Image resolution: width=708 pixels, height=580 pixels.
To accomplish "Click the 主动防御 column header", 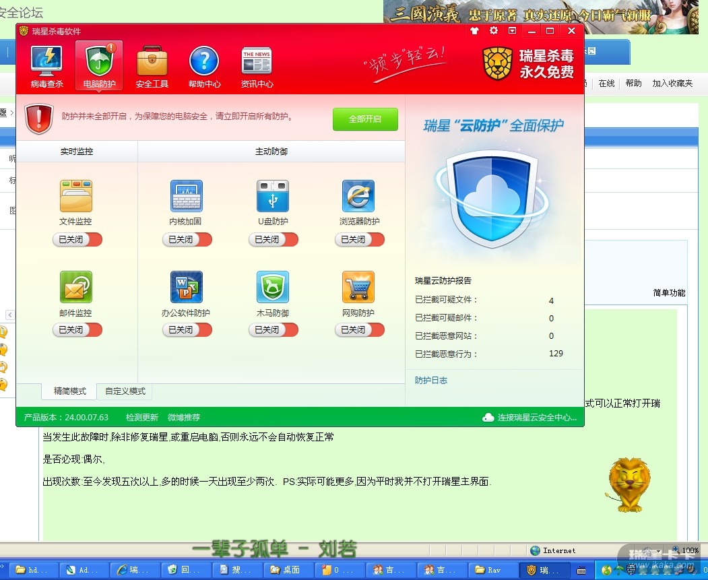I will click(x=271, y=152).
